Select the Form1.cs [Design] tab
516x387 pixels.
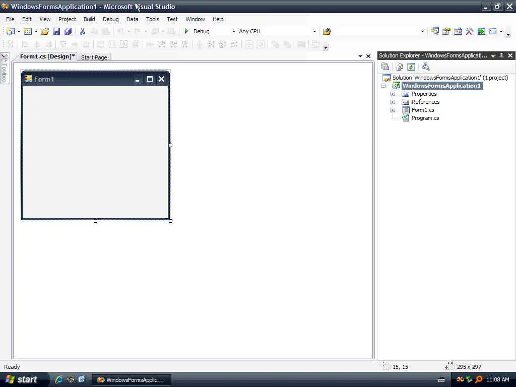coord(47,56)
